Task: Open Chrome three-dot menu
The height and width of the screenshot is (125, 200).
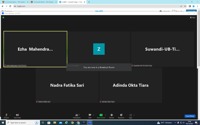Action: [x=197, y=6]
